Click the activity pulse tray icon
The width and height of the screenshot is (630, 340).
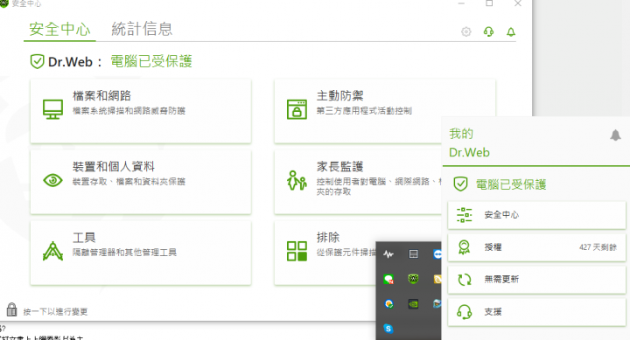(388, 254)
